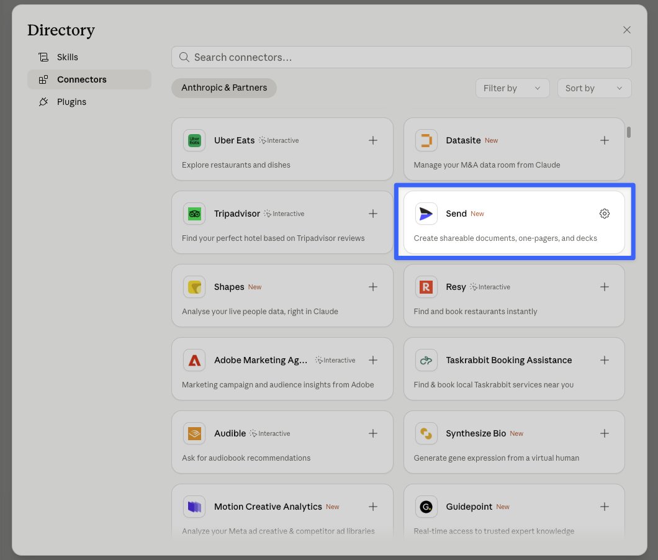The image size is (658, 560).
Task: Click 'Manage your M&A data room' description
Action: coord(487,165)
